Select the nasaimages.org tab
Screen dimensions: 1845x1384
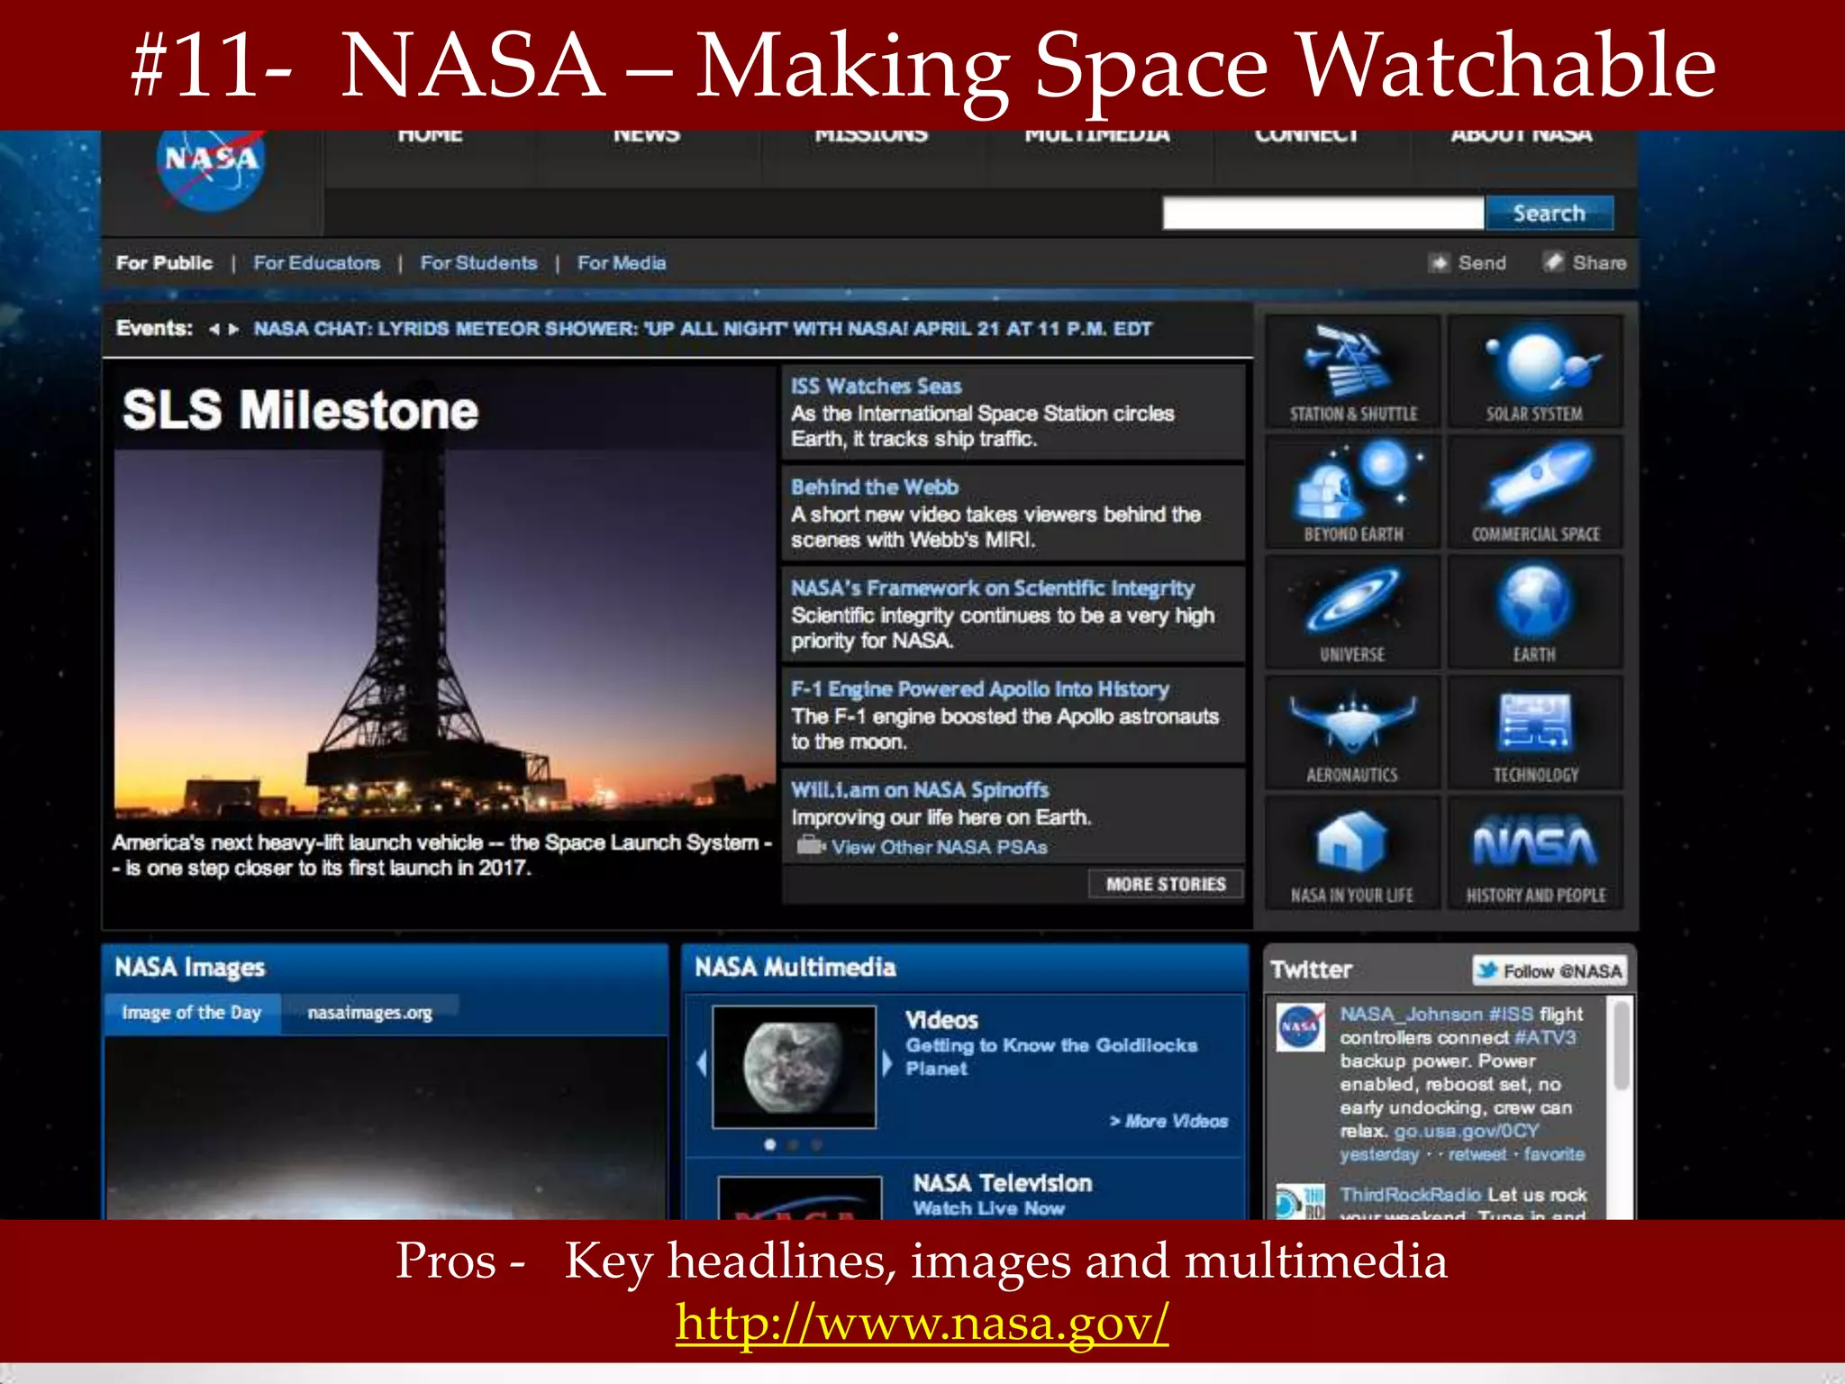coord(370,1013)
